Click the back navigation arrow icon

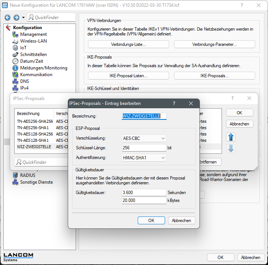pyautogui.click(x=7, y=18)
